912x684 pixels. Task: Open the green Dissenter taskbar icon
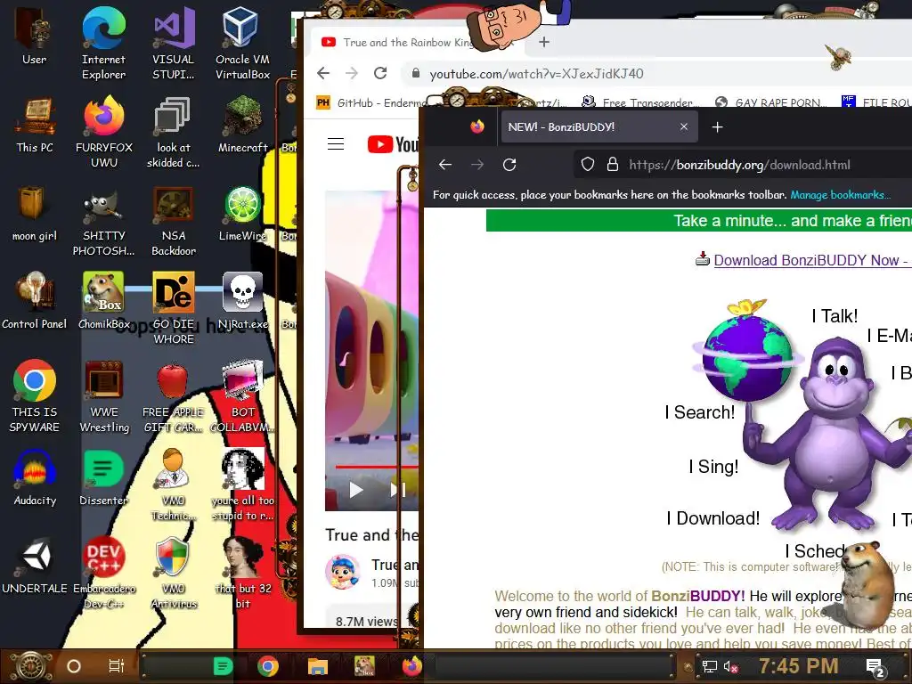(223, 666)
